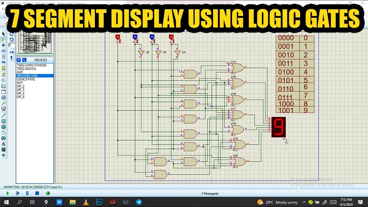Click the Rotate Clockwise icon

tap(11, 34)
